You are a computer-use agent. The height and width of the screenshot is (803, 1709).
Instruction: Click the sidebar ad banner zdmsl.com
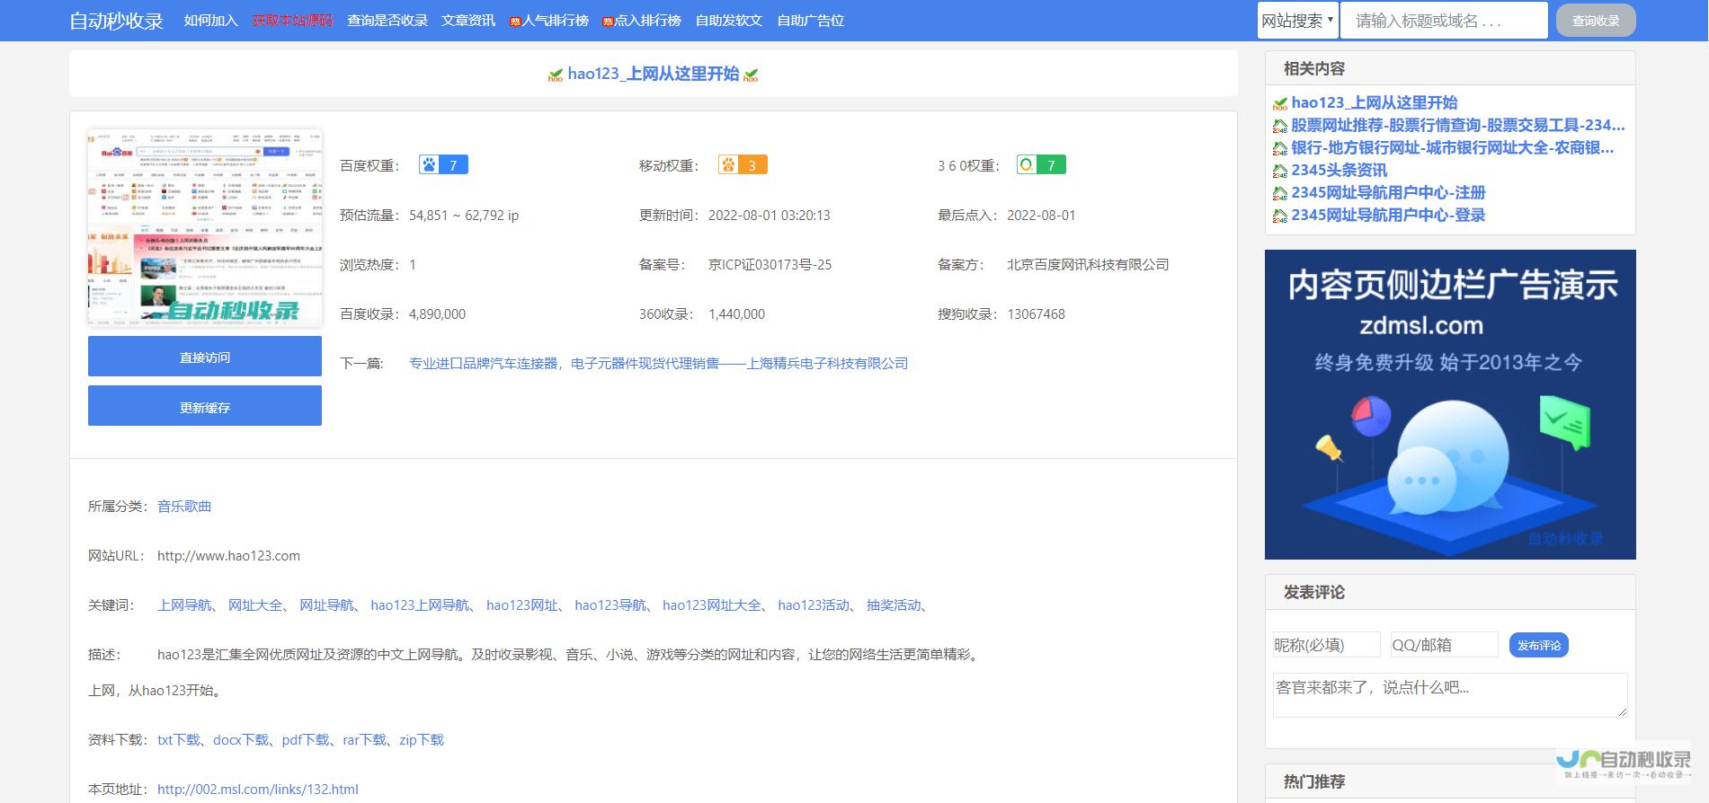[x=1450, y=404]
